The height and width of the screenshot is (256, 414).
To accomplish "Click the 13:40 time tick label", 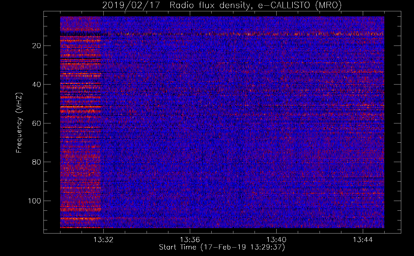I will click(x=276, y=240).
